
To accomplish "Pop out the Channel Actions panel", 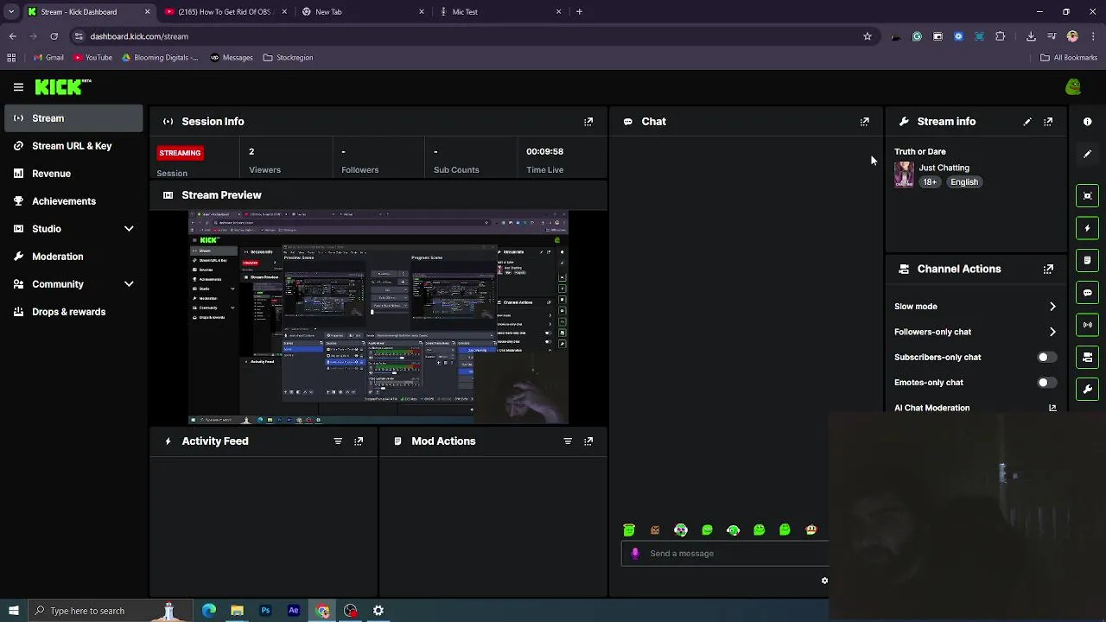I will pos(1048,269).
